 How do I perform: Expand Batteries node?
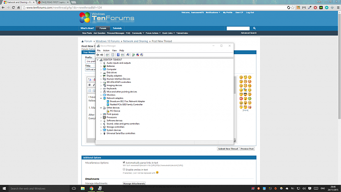(x=101, y=66)
